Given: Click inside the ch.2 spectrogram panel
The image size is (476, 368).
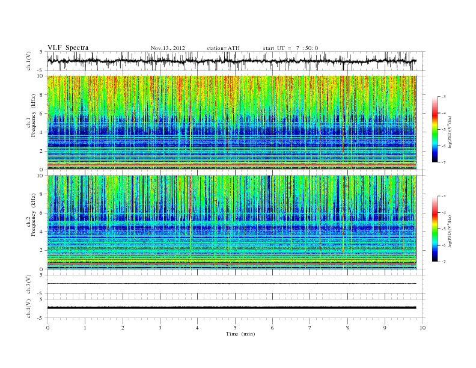Looking at the screenshot, I should coord(231,222).
